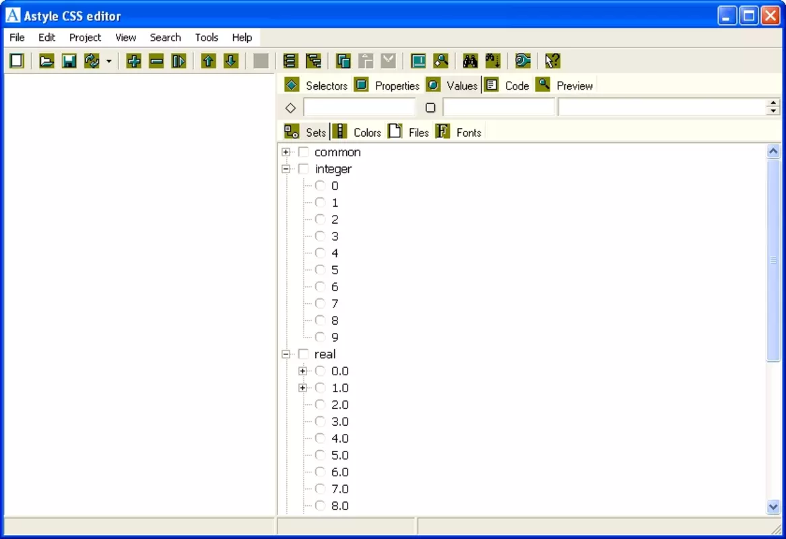Click the tree row labeled 6.0
This screenshot has height=539, width=786.
pos(340,472)
